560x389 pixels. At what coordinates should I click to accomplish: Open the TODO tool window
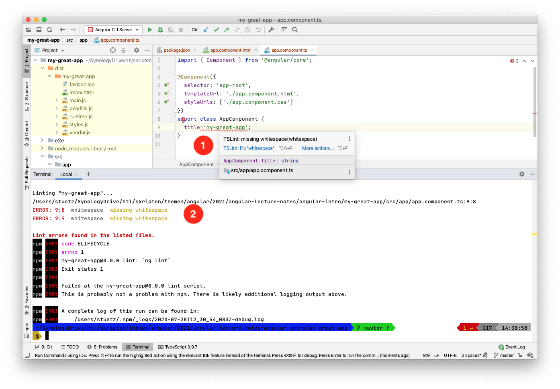[69, 347]
